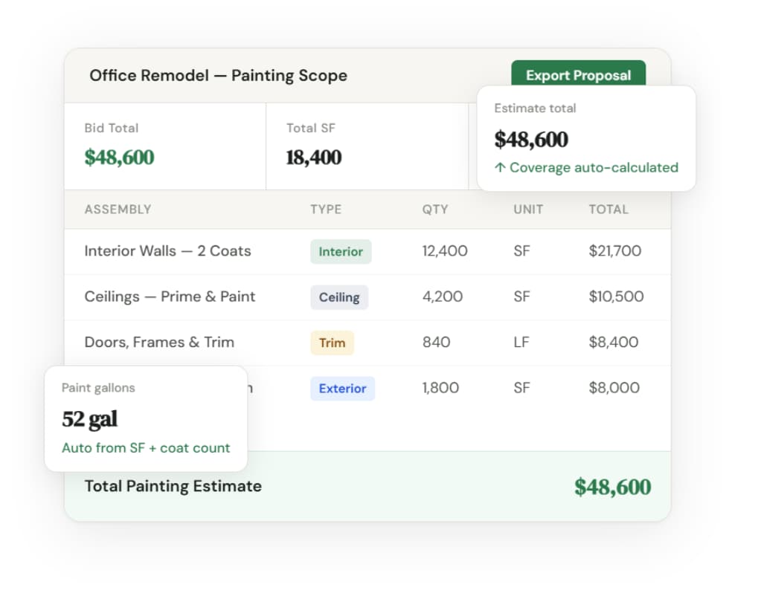
Task: Sort by the TOTAL column header
Action: [608, 209]
